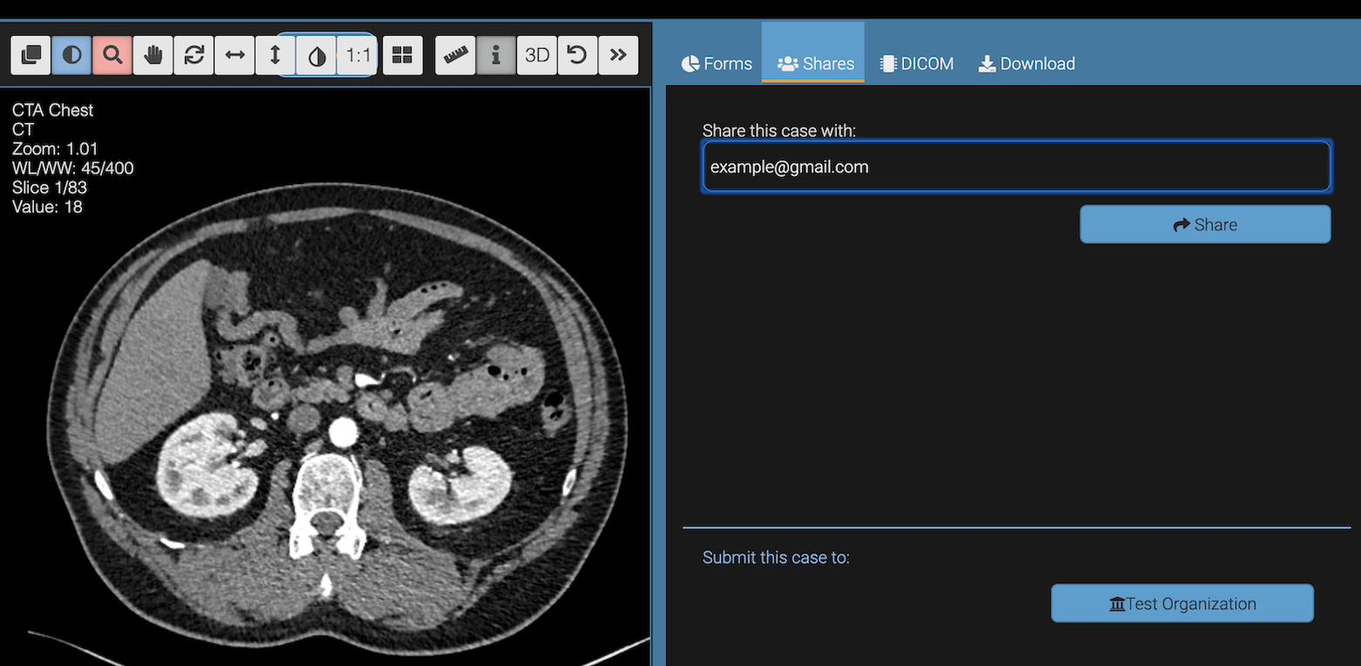The width and height of the screenshot is (1361, 666).
Task: Expand more tools with double chevron
Action: point(618,55)
